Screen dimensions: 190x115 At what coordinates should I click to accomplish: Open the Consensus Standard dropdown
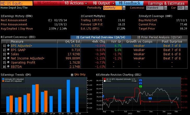point(156,8)
